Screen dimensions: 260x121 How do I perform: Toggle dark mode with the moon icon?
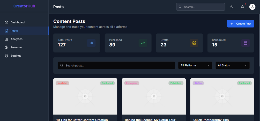tap(232, 7)
